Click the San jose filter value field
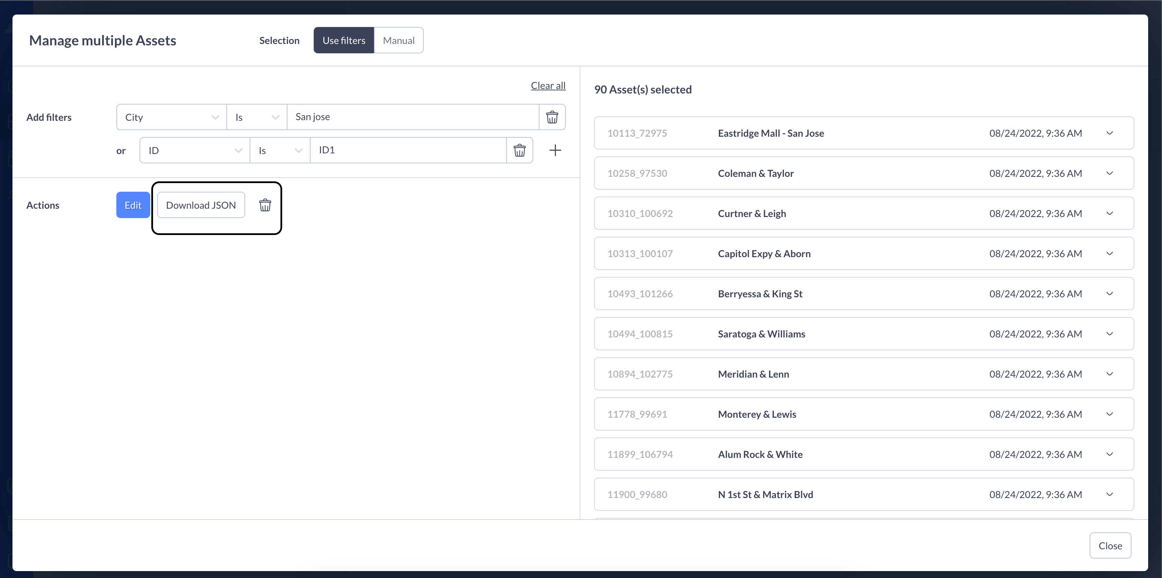 (412, 117)
